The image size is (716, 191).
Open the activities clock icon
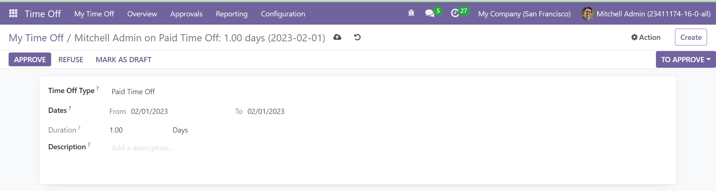(x=455, y=13)
